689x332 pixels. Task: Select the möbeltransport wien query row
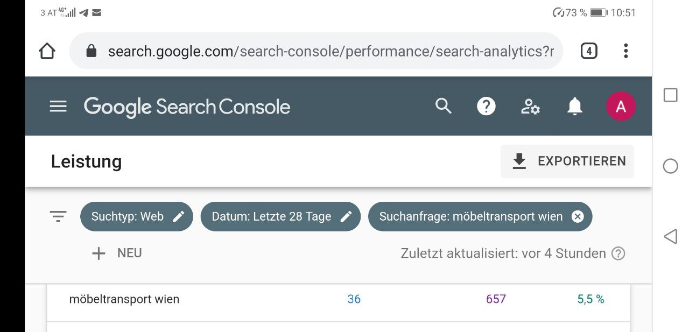point(339,300)
